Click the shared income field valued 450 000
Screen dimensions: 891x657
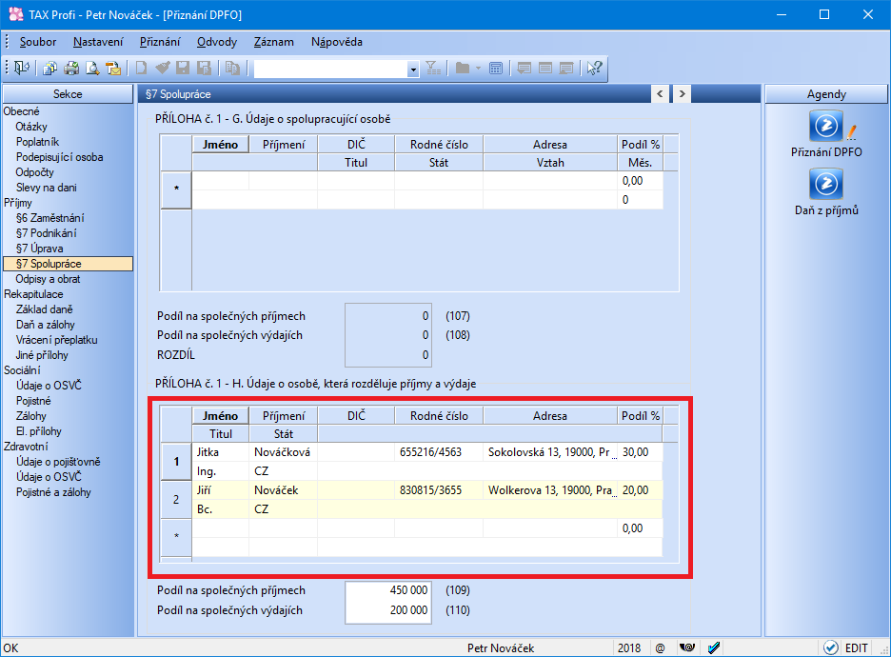pos(388,590)
